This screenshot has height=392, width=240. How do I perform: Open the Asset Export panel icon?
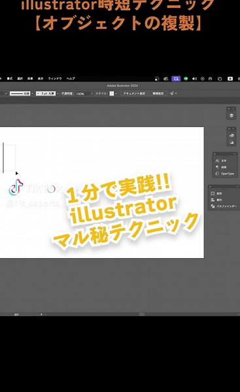pos(231,142)
